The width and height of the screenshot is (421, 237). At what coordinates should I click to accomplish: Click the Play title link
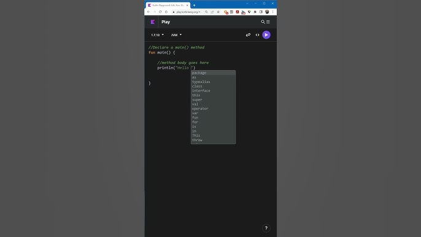[166, 21]
